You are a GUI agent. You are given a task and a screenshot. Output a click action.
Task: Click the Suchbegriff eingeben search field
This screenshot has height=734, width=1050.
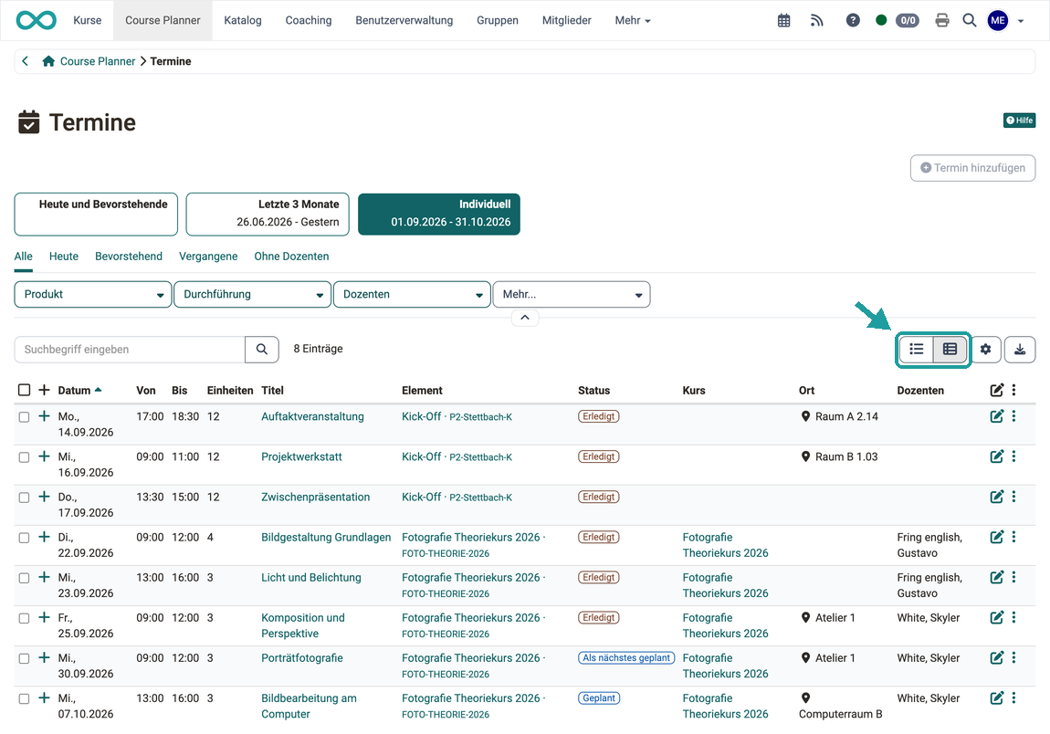[130, 349]
